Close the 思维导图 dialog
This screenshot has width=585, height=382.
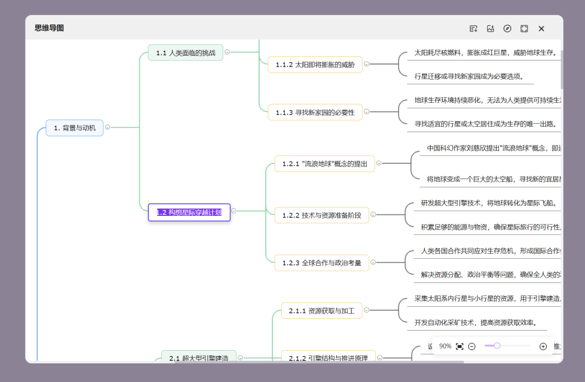point(541,29)
